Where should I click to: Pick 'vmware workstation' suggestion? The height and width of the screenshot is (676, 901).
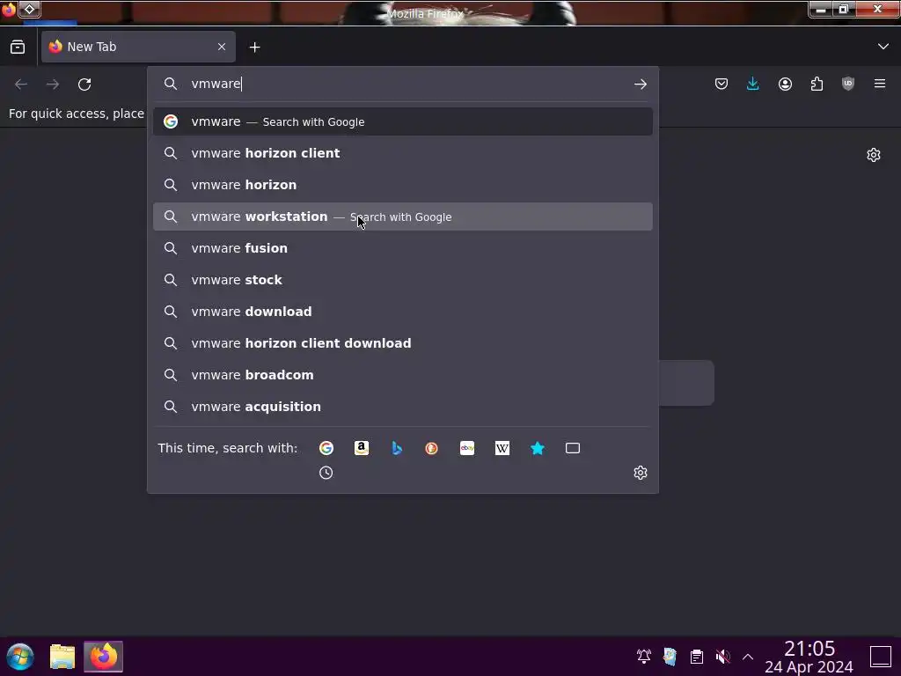(402, 217)
